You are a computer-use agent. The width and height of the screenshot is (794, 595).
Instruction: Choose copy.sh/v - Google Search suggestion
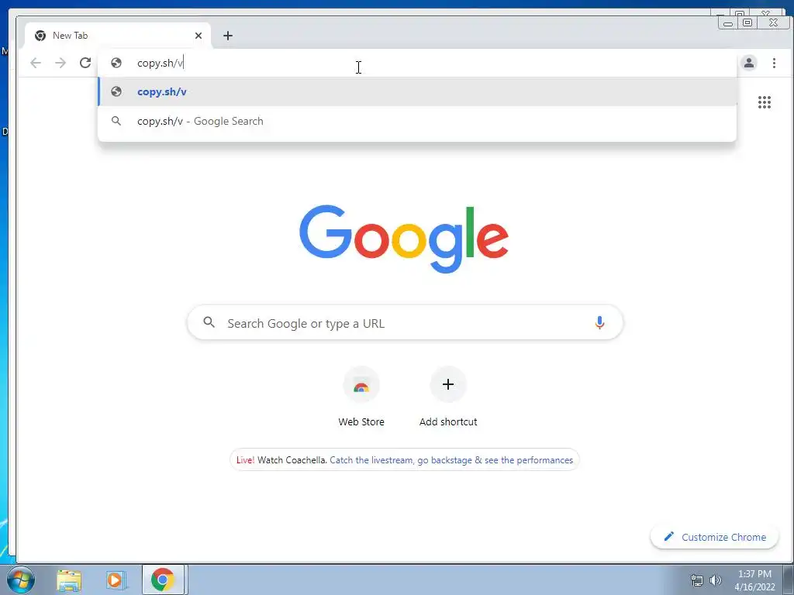[417, 121]
